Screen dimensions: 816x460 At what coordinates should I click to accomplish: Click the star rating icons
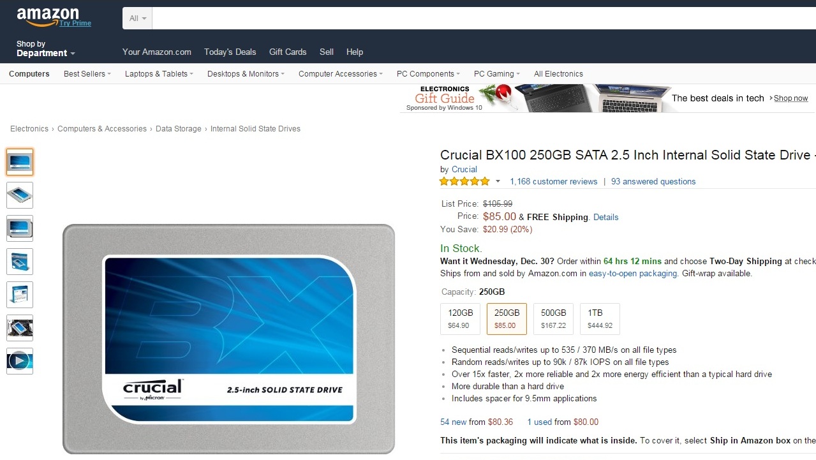point(464,181)
